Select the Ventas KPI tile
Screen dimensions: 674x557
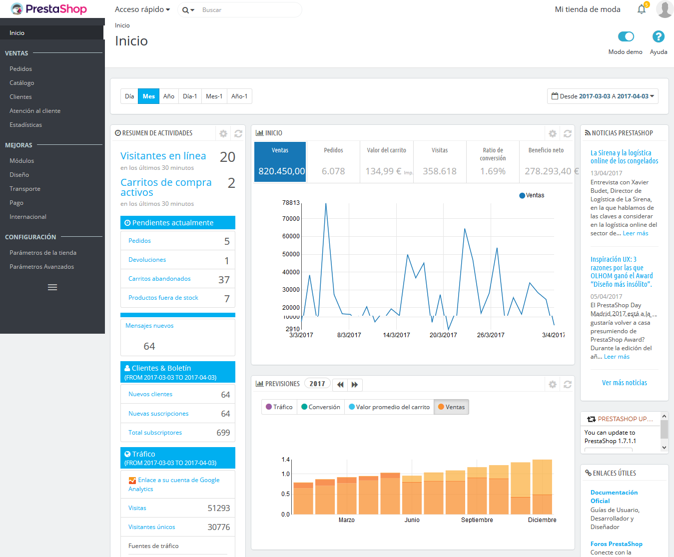tap(280, 162)
